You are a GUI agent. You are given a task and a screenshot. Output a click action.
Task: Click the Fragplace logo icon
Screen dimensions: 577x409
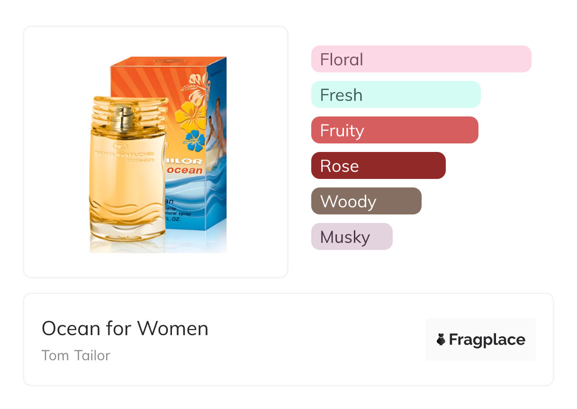(441, 339)
